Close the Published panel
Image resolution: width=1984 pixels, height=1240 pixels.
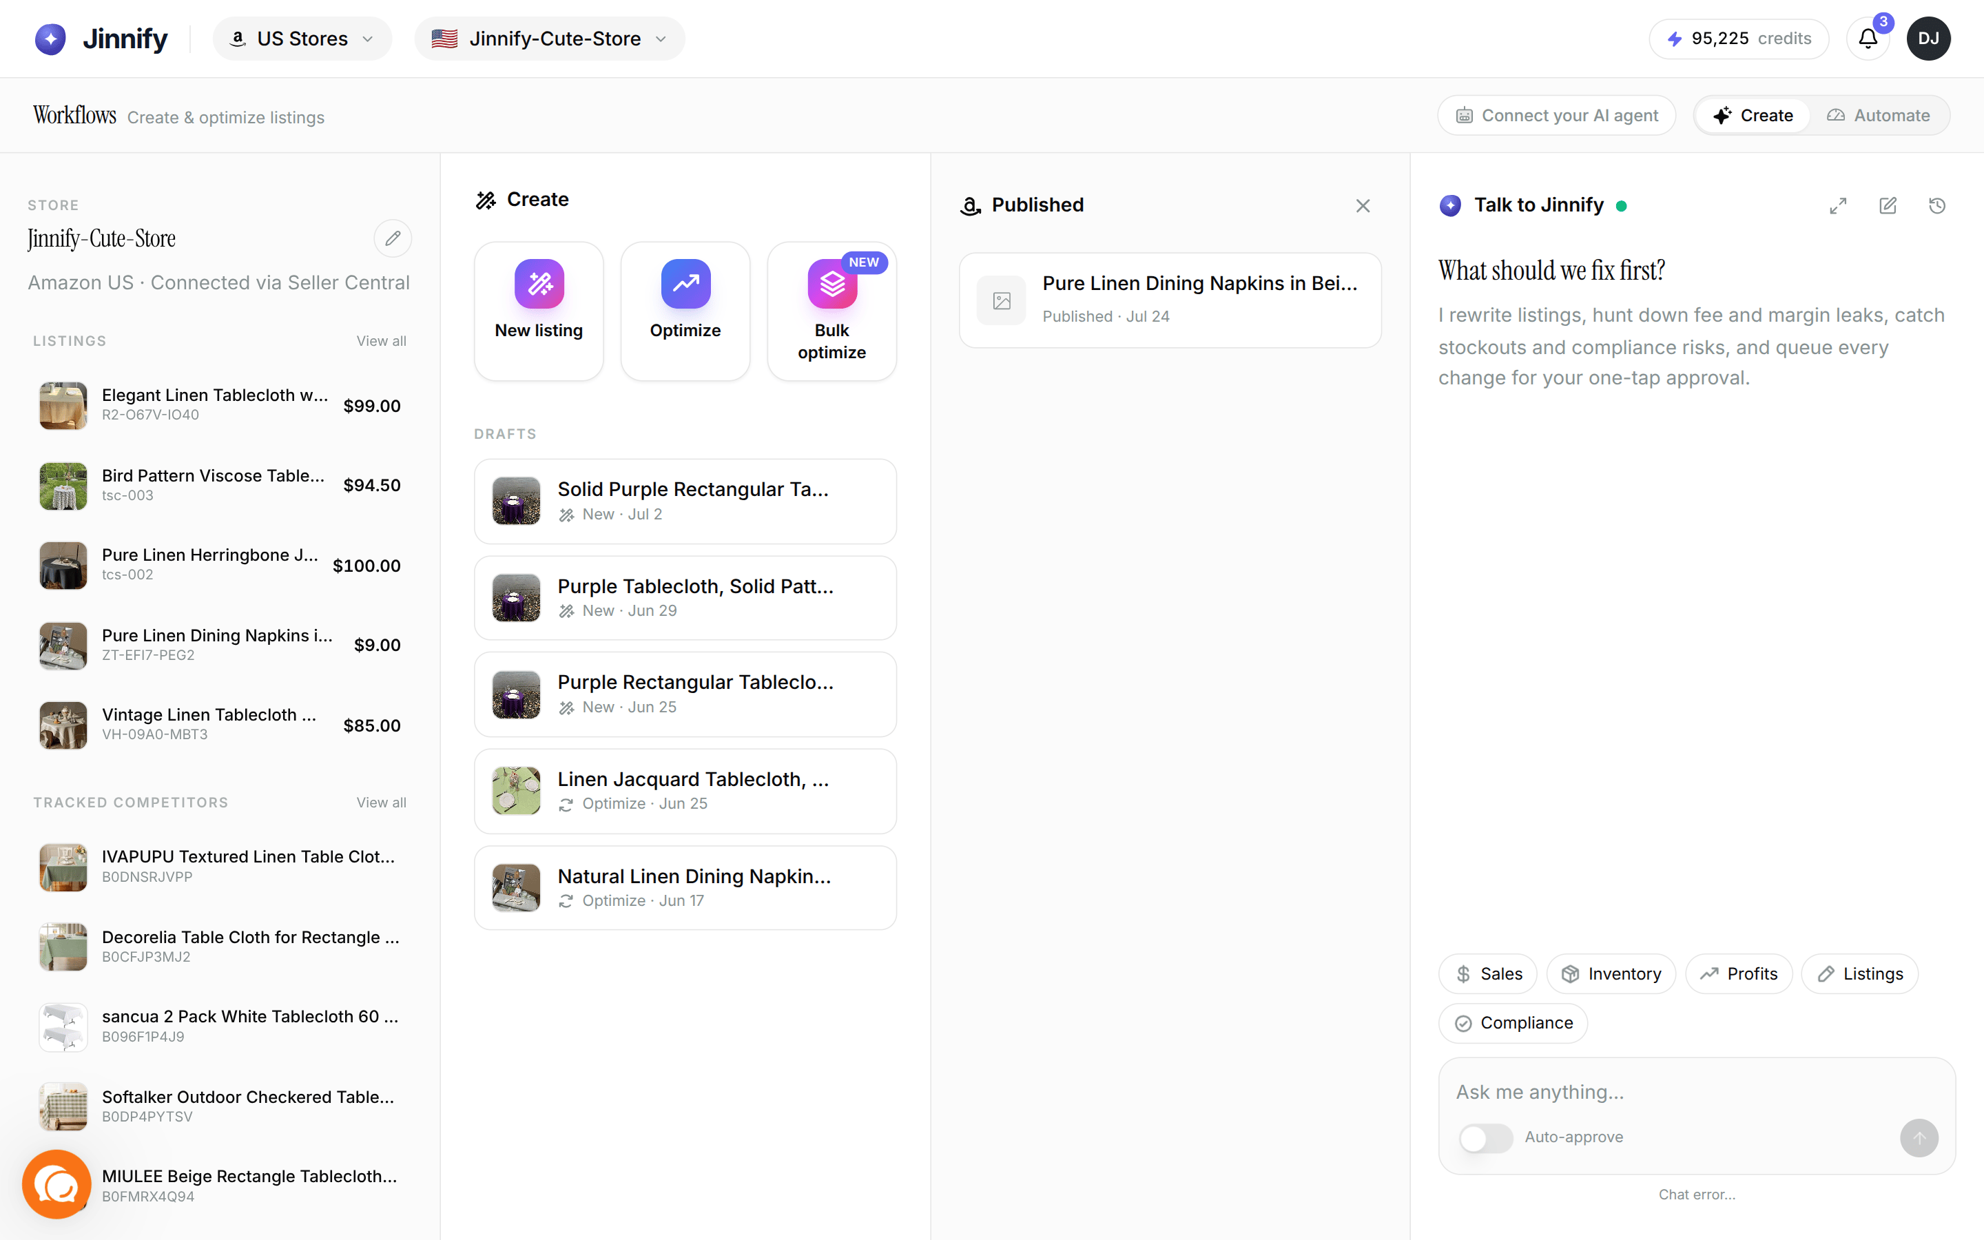click(x=1363, y=206)
